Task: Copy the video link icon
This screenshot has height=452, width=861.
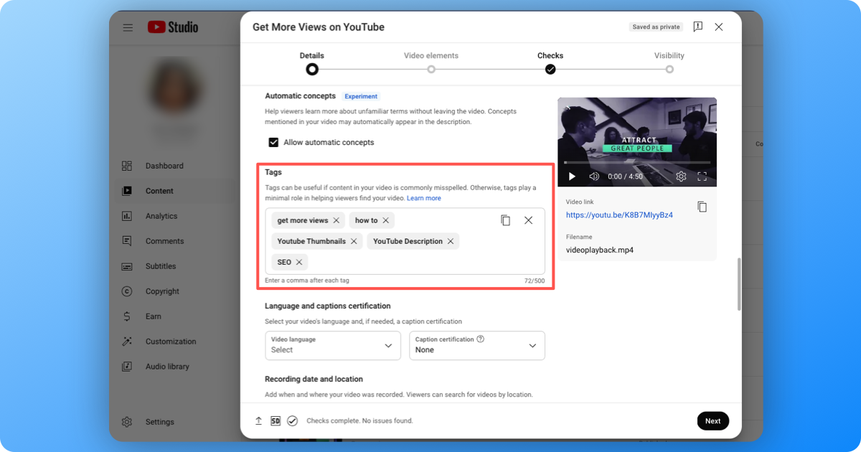Action: coord(702,207)
